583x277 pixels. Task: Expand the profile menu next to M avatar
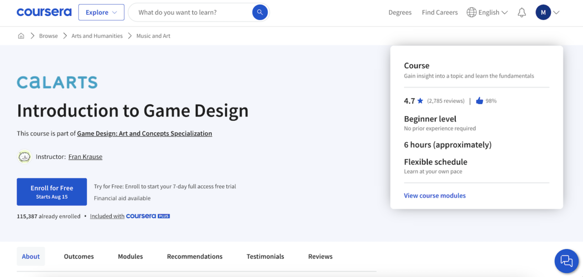pos(556,13)
